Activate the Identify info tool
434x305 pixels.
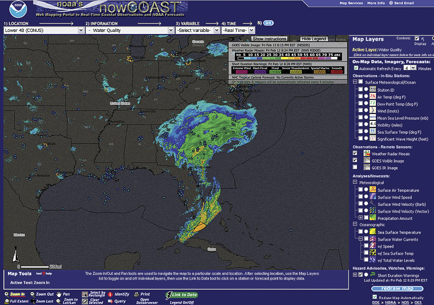pos(119,294)
